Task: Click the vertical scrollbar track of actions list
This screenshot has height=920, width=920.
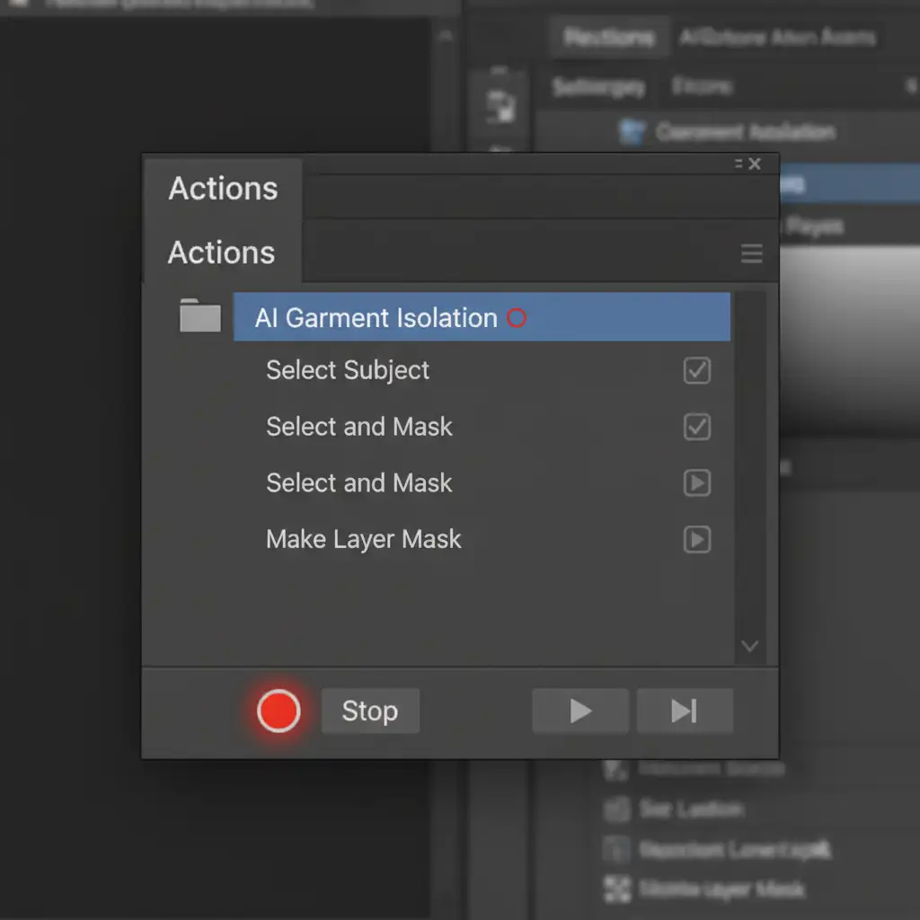Action: [x=750, y=467]
